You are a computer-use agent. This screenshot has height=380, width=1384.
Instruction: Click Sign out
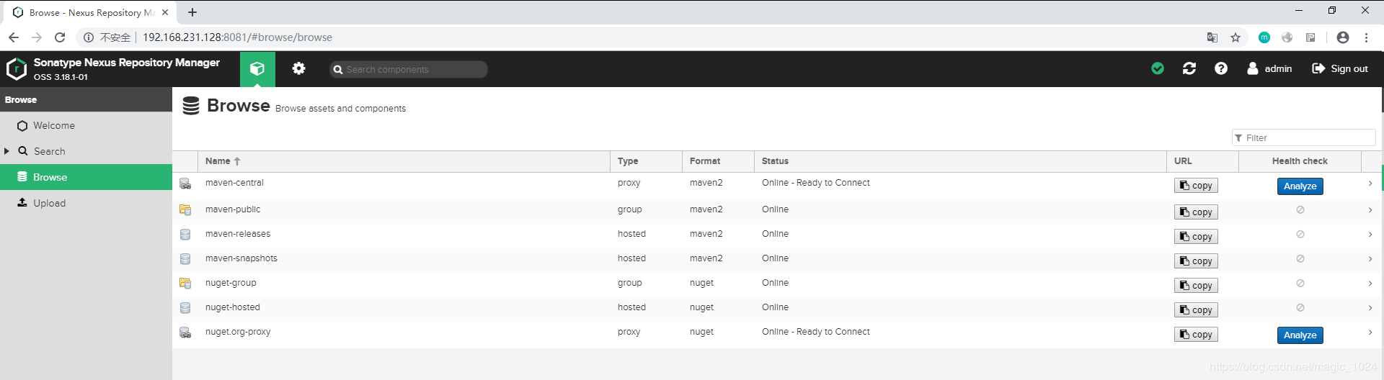click(1339, 68)
